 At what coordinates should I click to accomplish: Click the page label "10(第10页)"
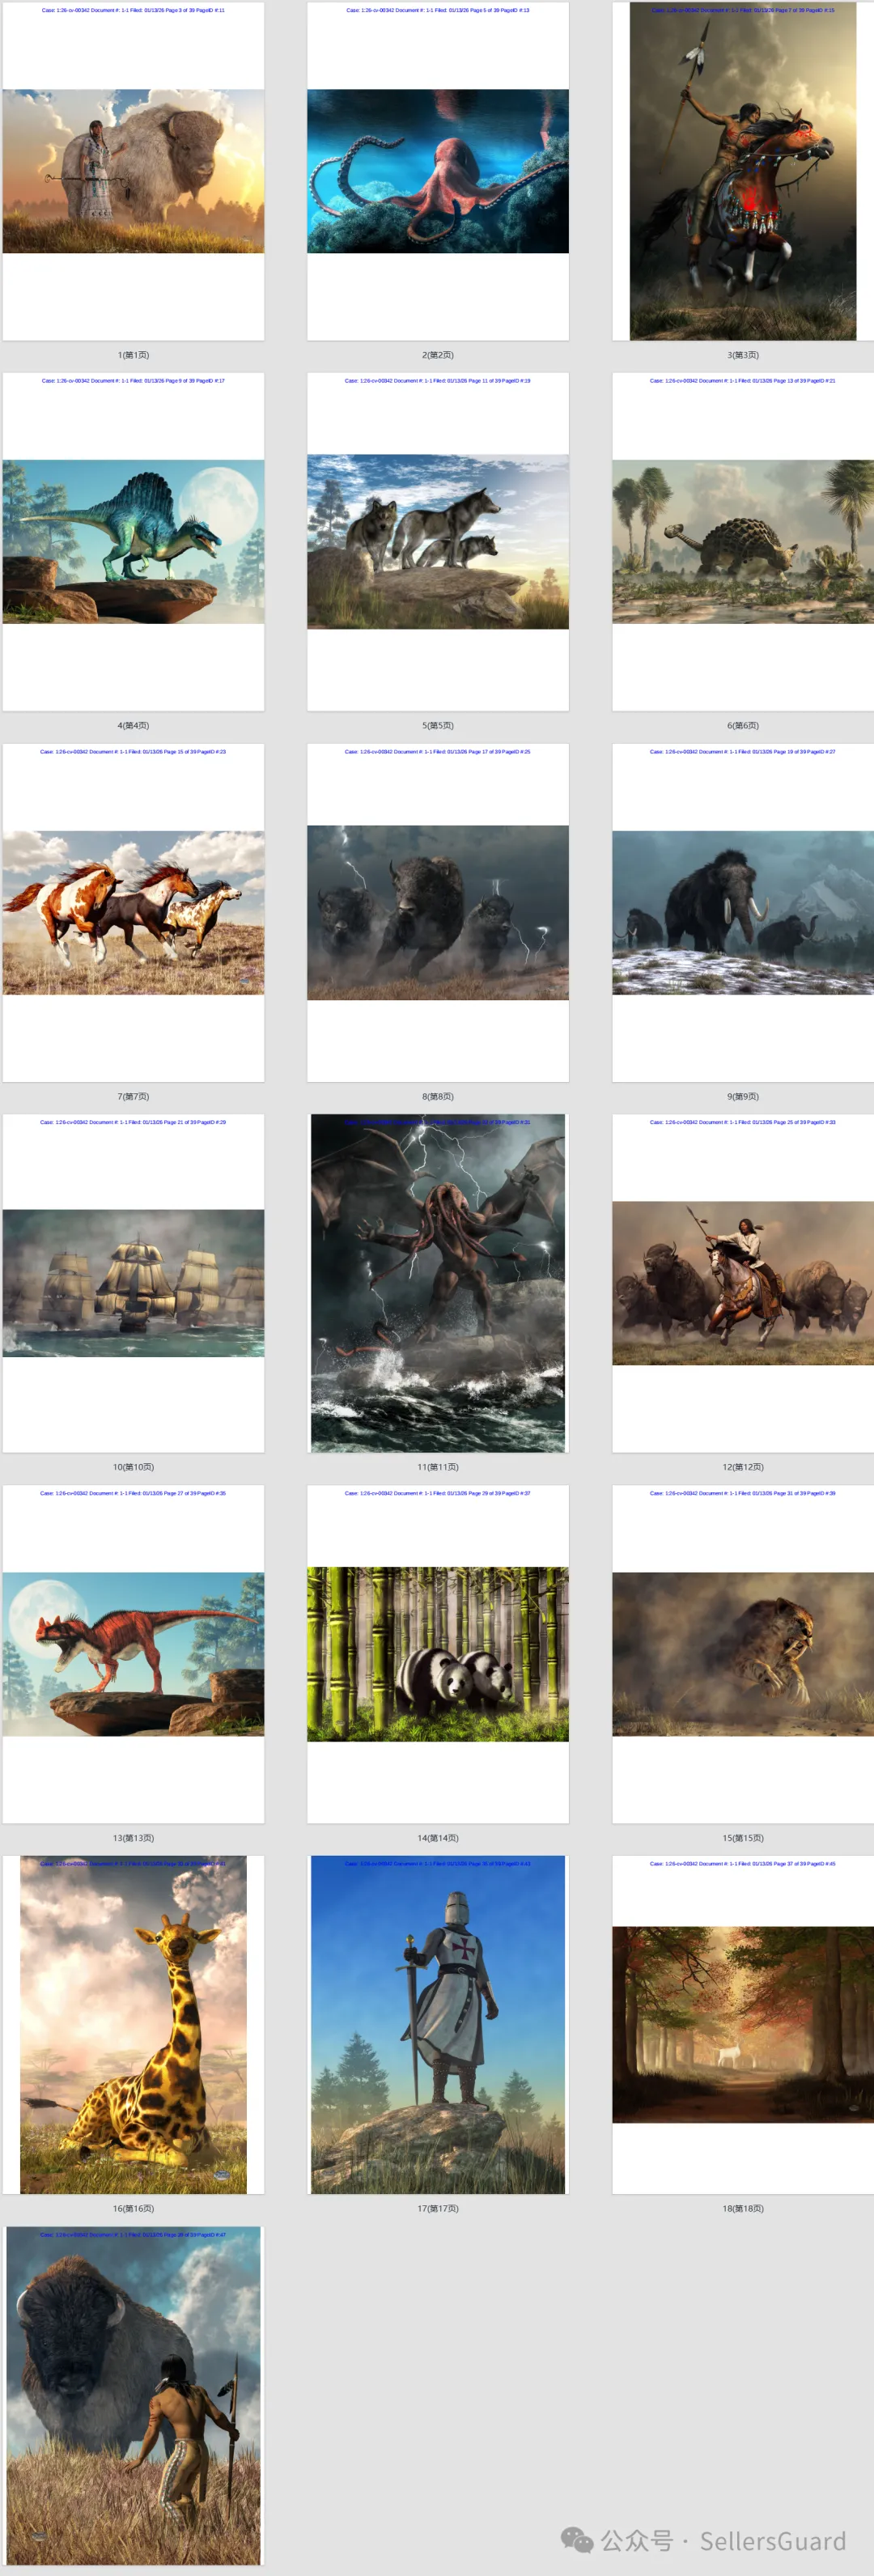[x=133, y=1467]
